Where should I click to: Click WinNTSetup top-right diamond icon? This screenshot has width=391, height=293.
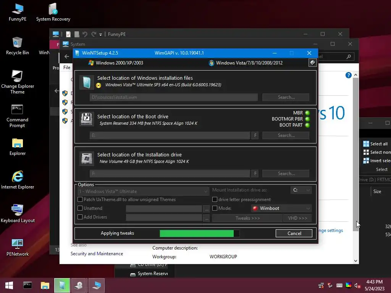pos(312,63)
